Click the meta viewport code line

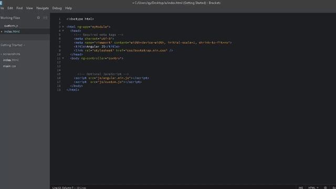[153, 43]
